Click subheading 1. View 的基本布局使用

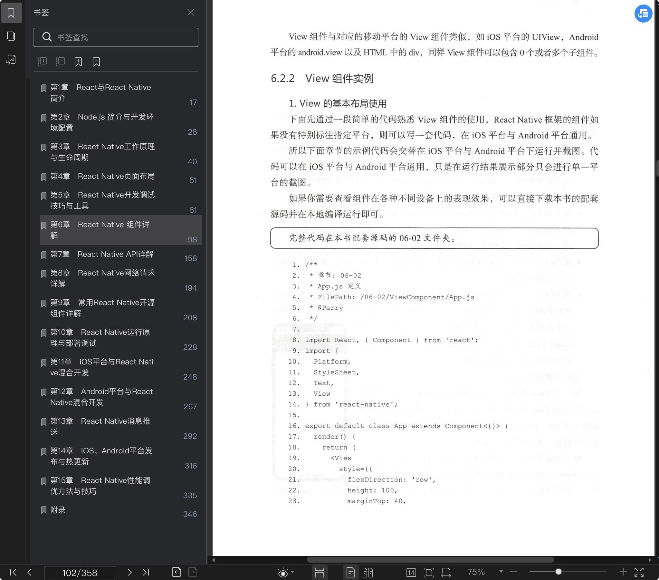click(x=337, y=103)
